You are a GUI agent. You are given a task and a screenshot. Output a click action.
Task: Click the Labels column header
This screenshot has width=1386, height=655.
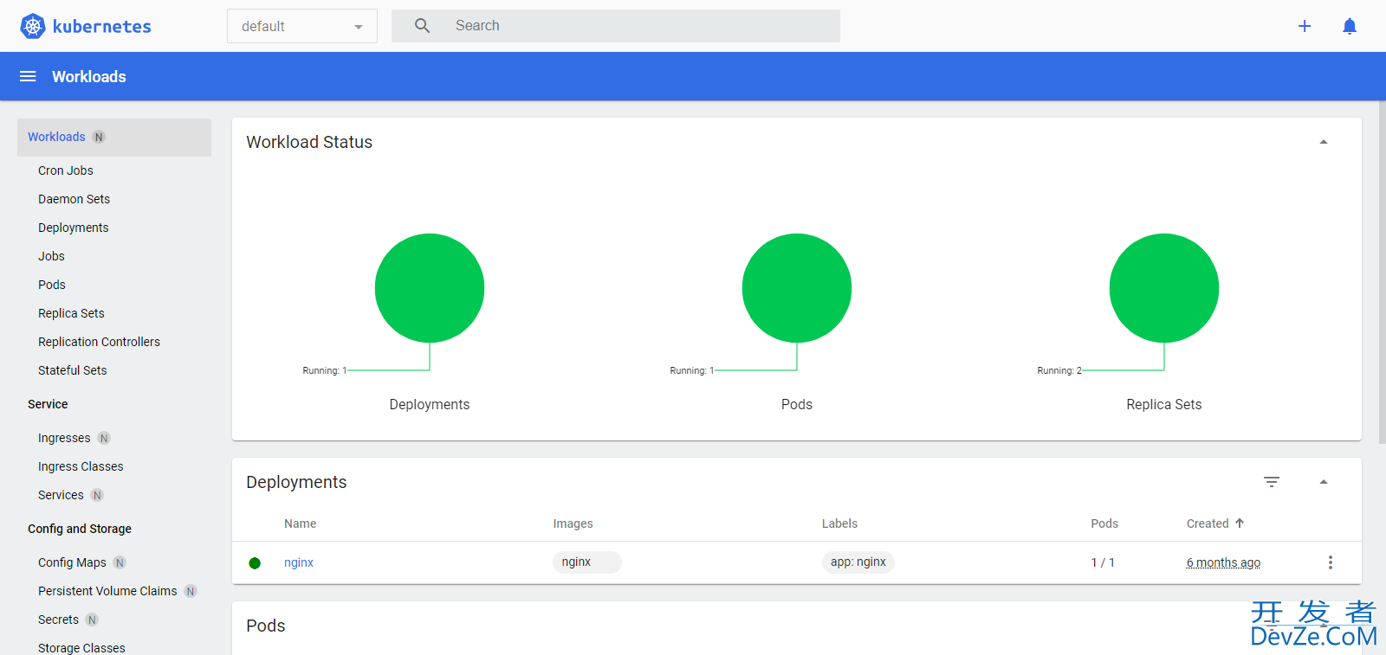[x=839, y=523]
